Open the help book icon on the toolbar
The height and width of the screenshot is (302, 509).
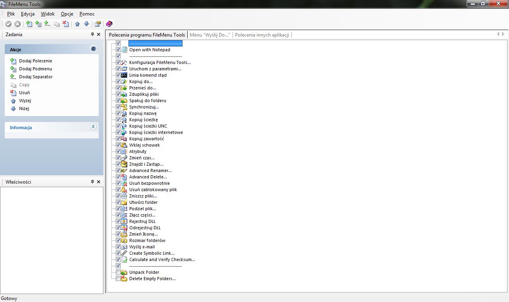(x=109, y=23)
